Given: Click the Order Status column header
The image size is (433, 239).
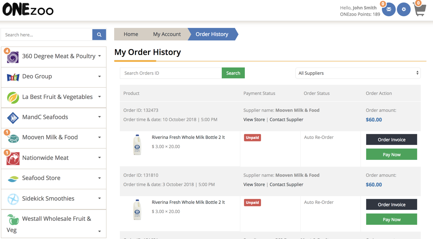Looking at the screenshot, I should [x=317, y=93].
